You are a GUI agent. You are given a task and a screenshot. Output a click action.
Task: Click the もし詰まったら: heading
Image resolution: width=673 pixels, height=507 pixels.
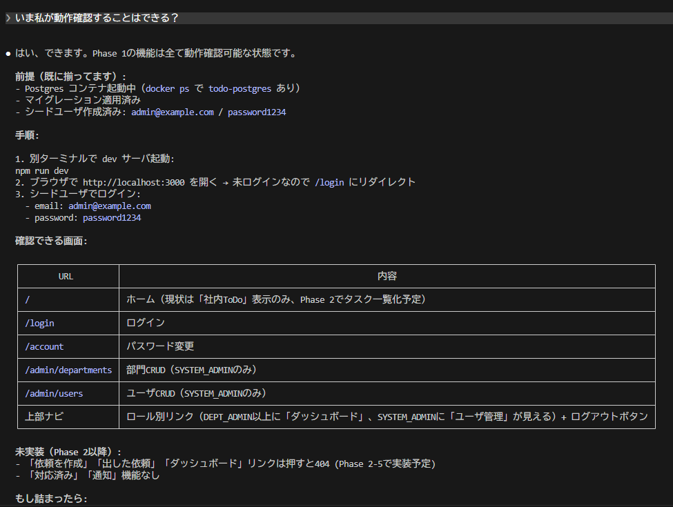pyautogui.click(x=51, y=499)
